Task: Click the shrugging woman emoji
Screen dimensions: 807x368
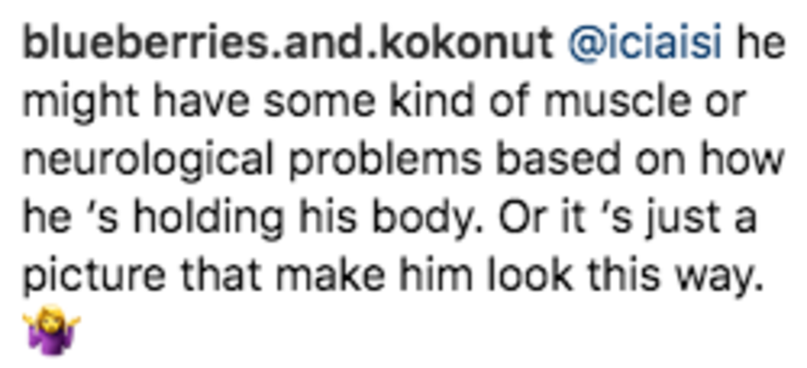Action: [52, 329]
